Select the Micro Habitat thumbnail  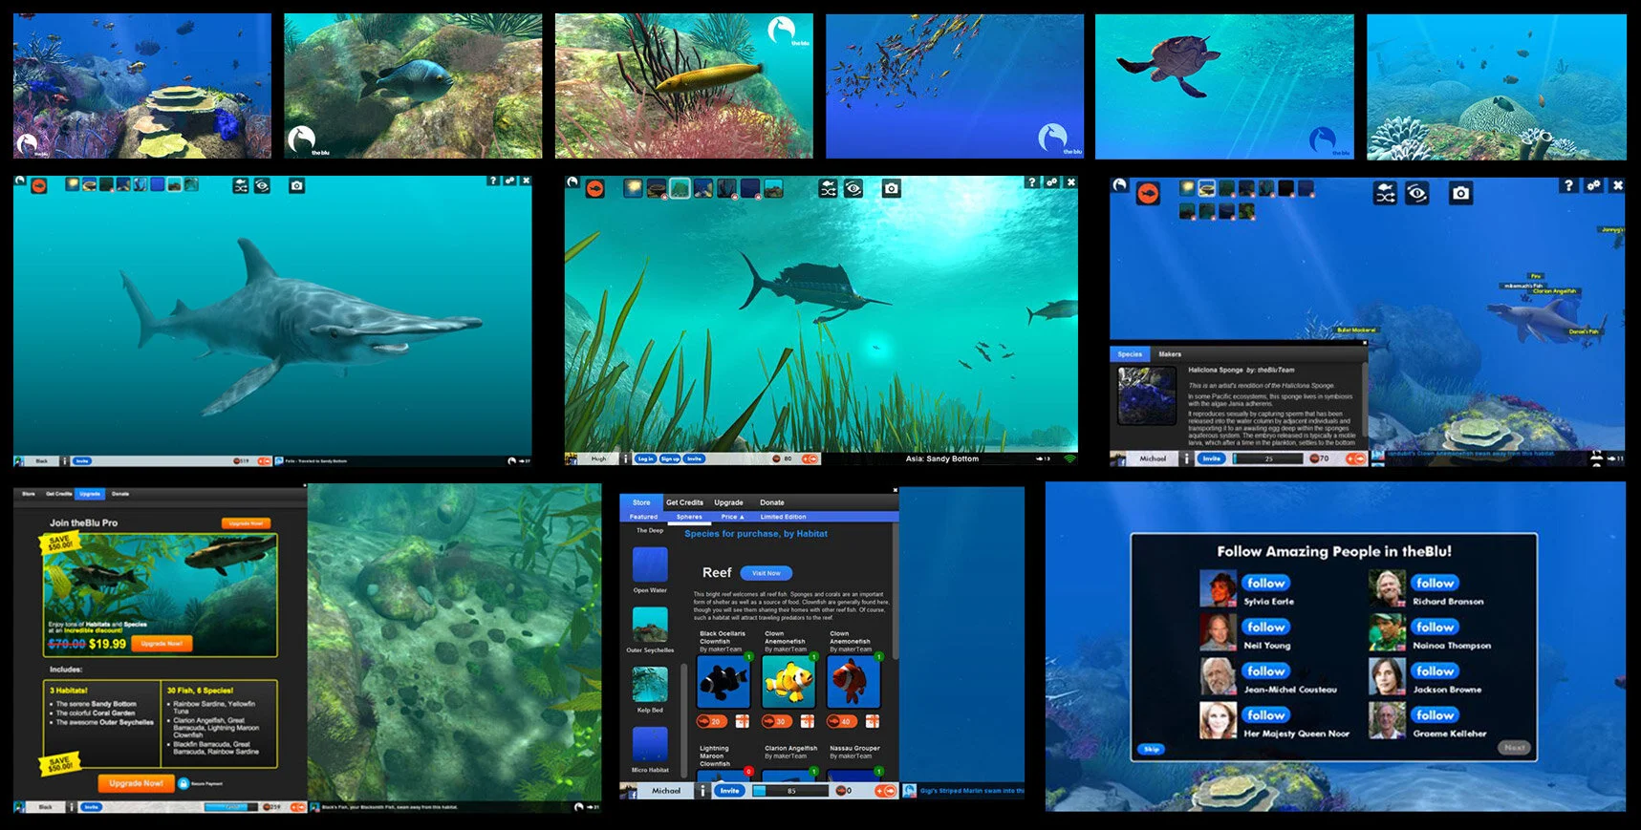coord(650,745)
